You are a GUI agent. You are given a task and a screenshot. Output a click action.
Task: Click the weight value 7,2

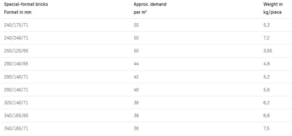click(266, 38)
